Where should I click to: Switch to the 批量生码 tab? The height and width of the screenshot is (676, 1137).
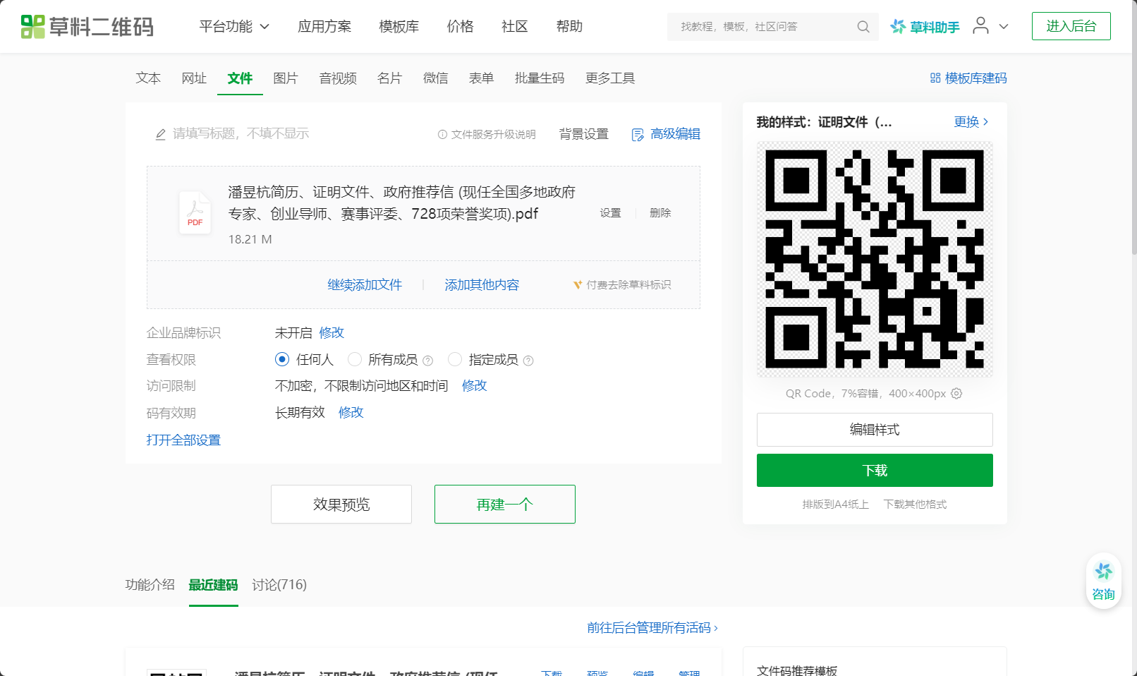click(x=540, y=78)
